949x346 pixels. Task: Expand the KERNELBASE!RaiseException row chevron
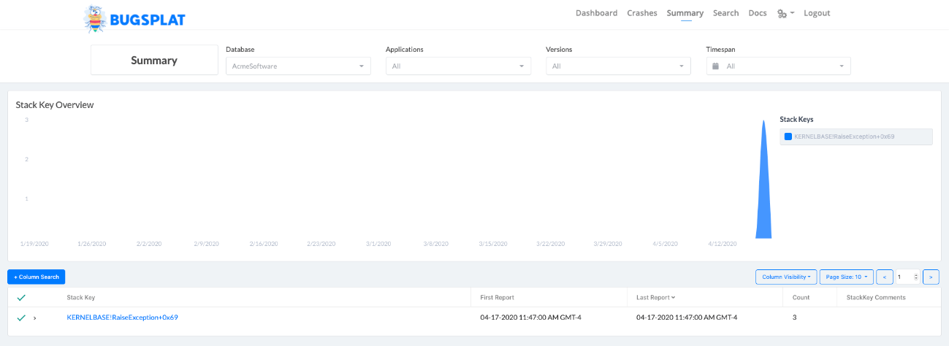(34, 318)
